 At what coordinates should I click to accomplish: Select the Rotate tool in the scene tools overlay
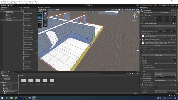(x=45, y=17)
